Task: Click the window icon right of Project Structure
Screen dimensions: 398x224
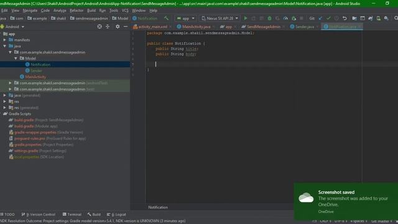Action: click(x=363, y=18)
